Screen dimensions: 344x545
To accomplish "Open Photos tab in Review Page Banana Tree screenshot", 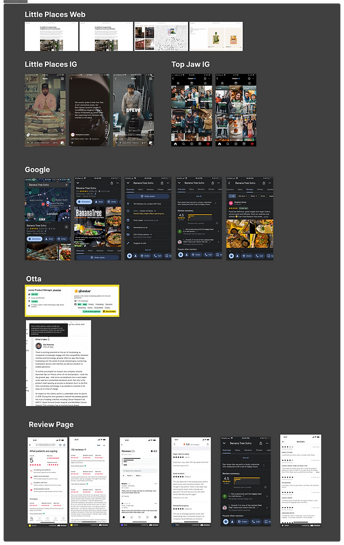I will coord(259,450).
